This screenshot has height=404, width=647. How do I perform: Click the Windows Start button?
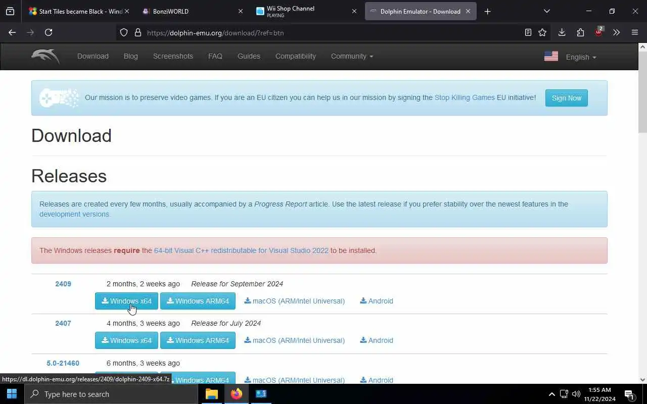pos(12,394)
